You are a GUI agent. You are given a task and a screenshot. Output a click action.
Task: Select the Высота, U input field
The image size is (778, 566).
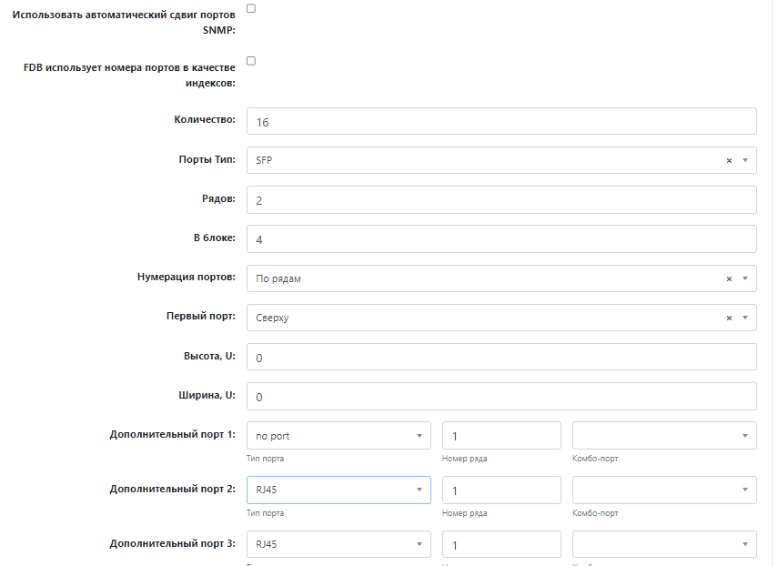(500, 358)
